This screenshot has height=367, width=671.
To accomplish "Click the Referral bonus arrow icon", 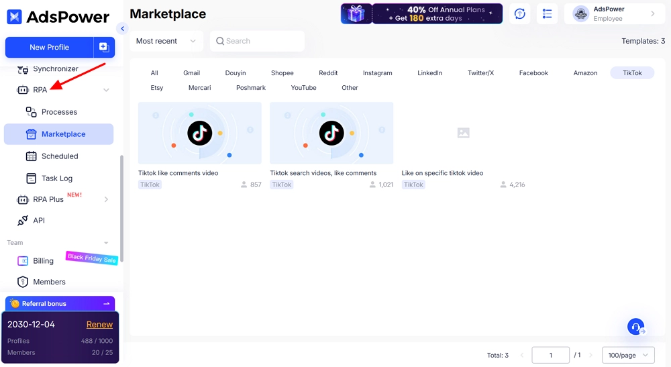I will [x=107, y=304].
